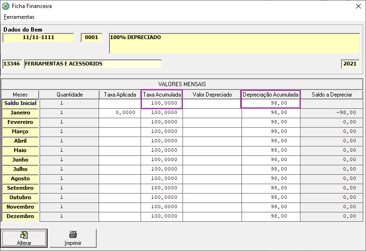Click the 13346 account code field

(x=12, y=64)
